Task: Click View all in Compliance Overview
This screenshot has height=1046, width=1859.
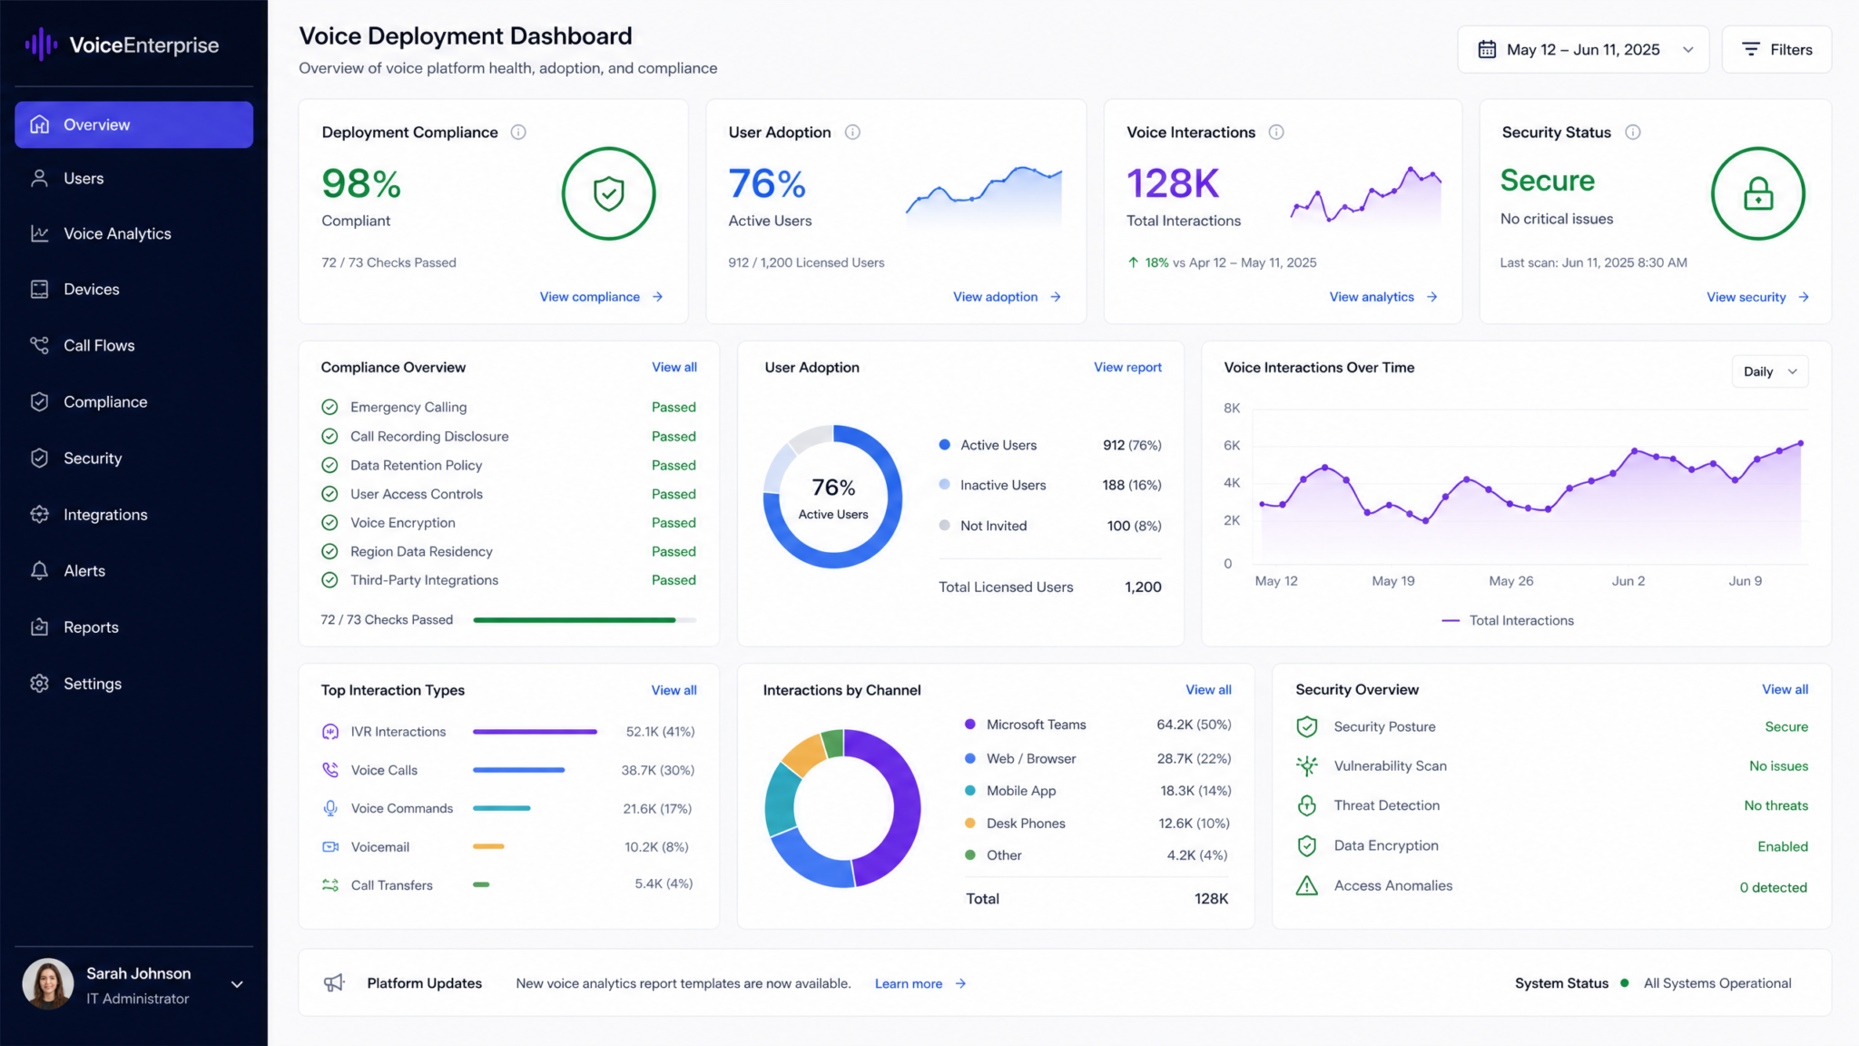Action: click(674, 367)
